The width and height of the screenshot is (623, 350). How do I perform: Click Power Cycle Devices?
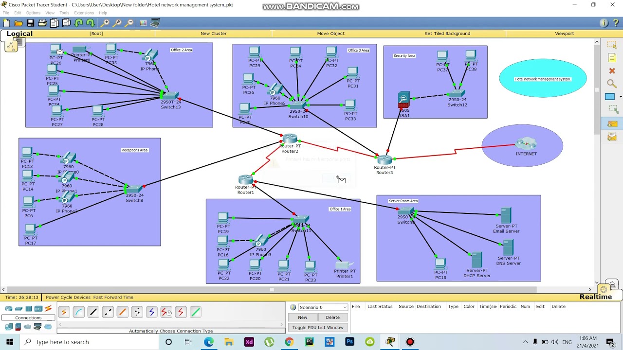click(x=68, y=297)
